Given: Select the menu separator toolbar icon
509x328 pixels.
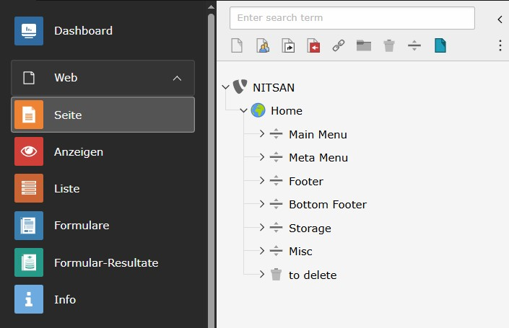Looking at the screenshot, I should (x=414, y=46).
